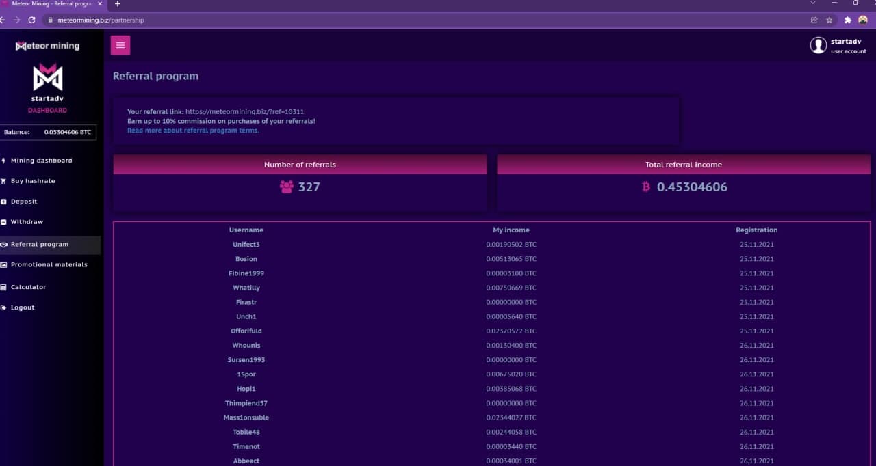Reload the page with browser refresh icon
876x466 pixels.
tap(31, 20)
